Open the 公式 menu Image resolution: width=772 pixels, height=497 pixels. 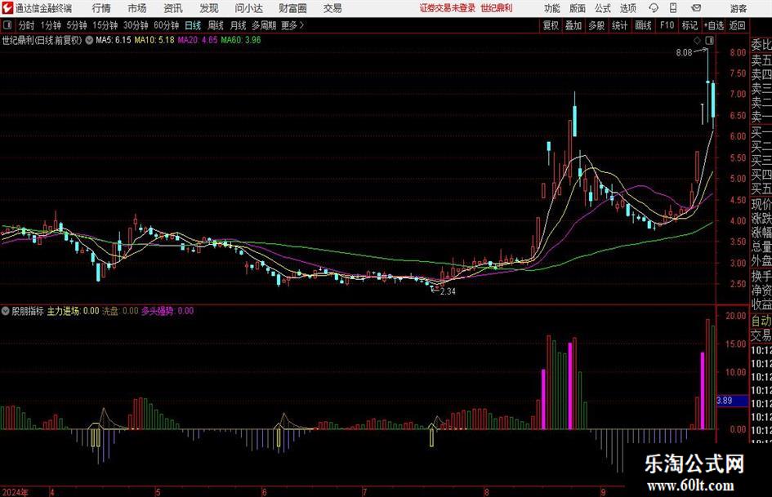(603, 8)
